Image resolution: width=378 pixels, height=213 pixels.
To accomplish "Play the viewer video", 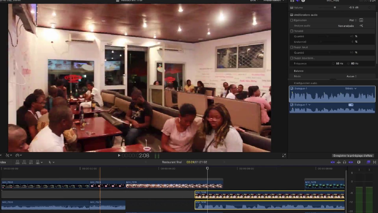I will (119, 155).
